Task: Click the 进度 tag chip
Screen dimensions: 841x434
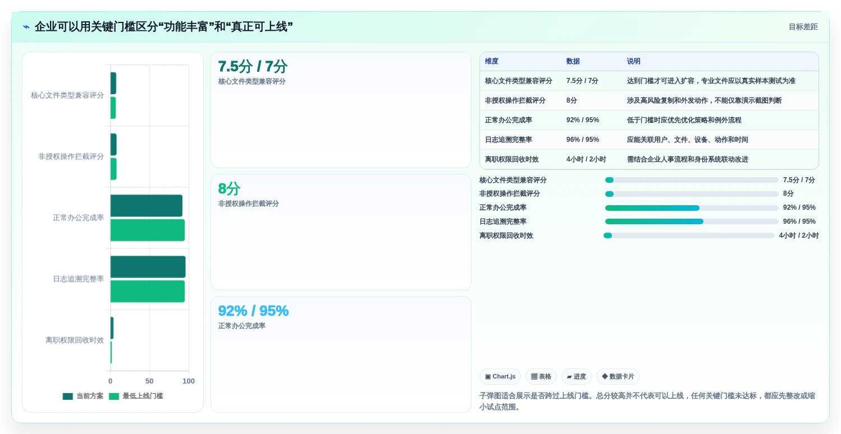Action: click(x=577, y=377)
